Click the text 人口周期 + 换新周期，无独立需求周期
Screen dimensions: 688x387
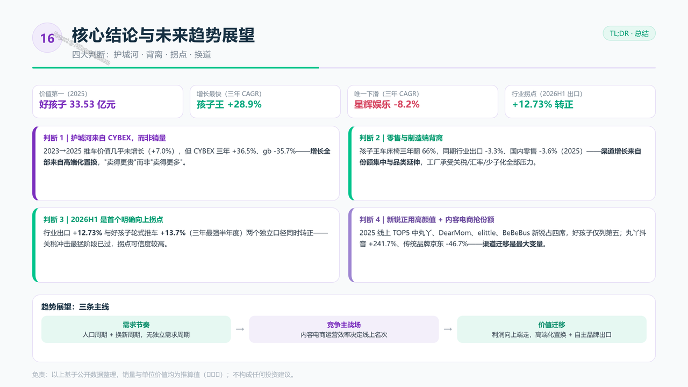click(x=136, y=334)
